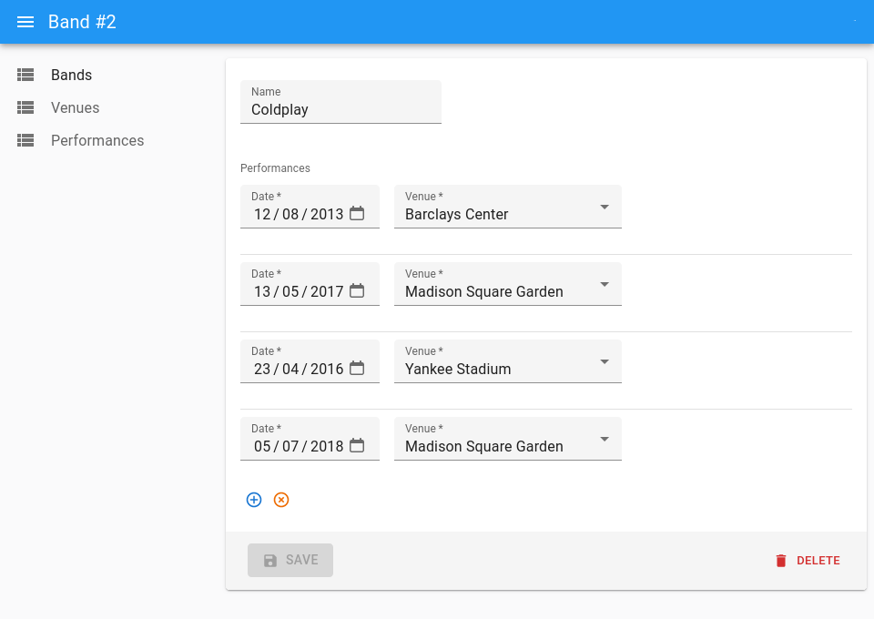Viewport: 874px width, 619px height.
Task: Navigate to Performances in the sidebar
Action: click(x=97, y=140)
